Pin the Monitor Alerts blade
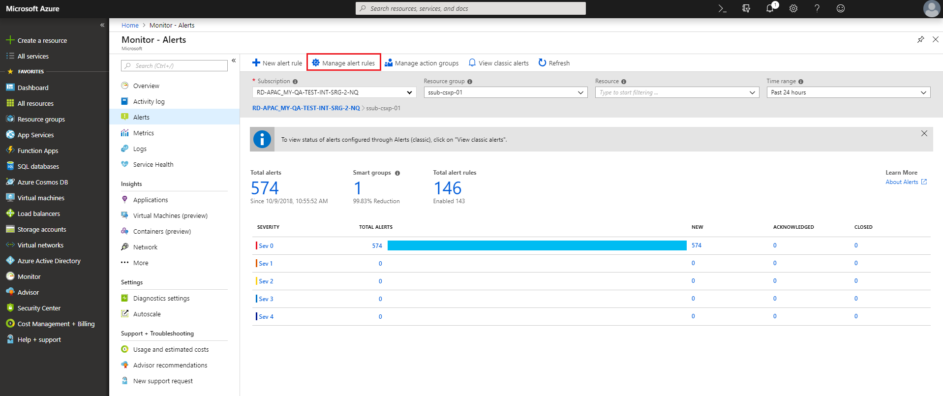 (x=920, y=39)
